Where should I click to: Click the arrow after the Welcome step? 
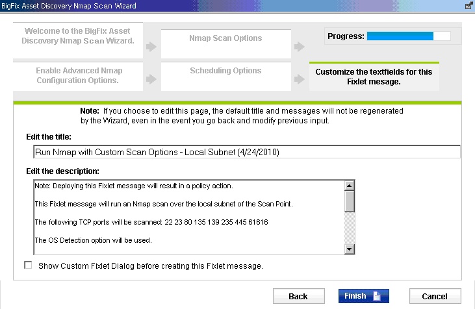[151, 47]
